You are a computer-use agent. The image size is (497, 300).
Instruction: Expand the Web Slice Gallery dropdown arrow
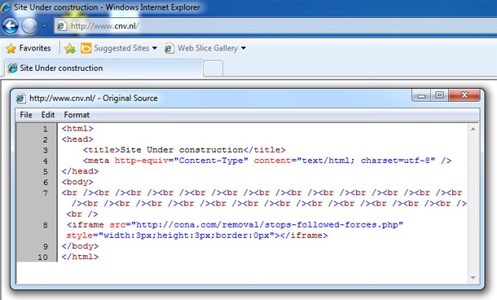243,48
